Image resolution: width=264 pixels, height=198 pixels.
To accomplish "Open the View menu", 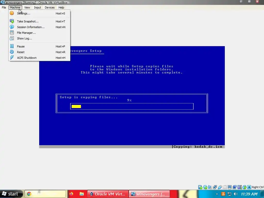I will tap(27, 7).
